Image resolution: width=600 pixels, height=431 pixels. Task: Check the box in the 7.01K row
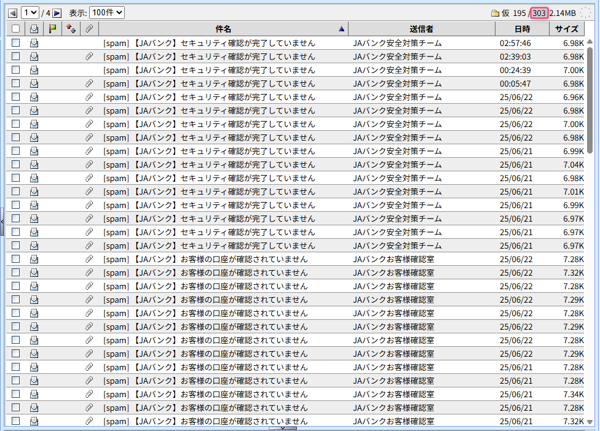pos(16,191)
